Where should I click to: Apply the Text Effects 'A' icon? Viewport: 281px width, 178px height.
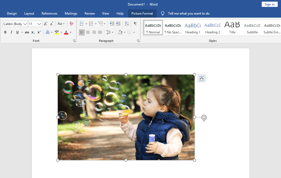[47, 32]
